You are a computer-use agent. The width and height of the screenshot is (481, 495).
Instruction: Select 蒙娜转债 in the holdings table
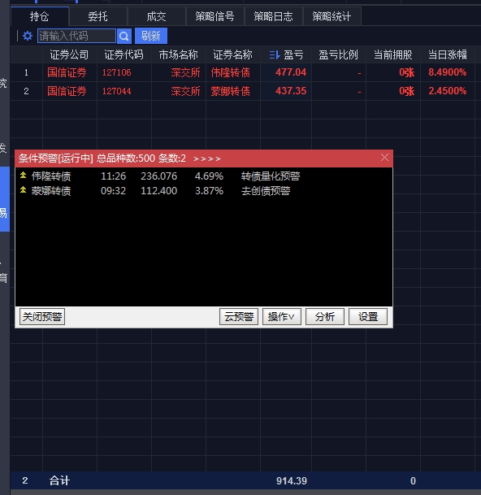click(231, 91)
